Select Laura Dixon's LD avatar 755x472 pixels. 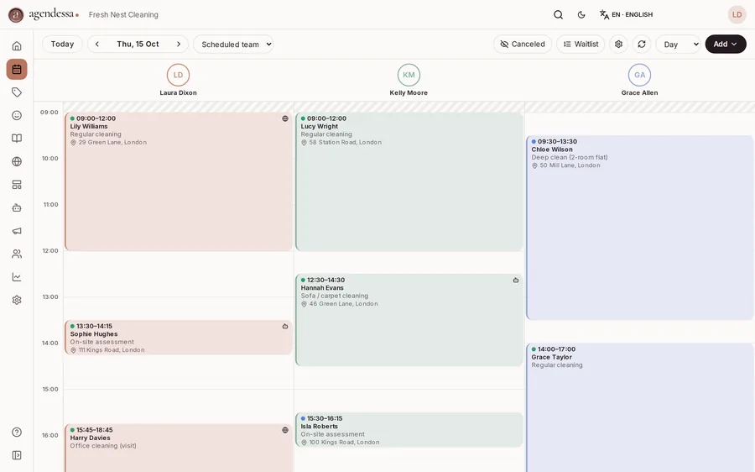coord(178,75)
